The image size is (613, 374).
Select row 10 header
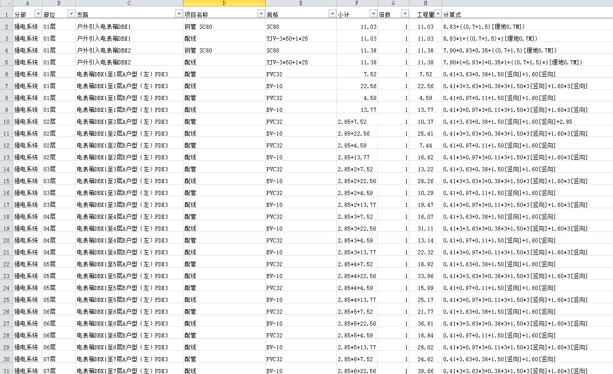pyautogui.click(x=6, y=122)
